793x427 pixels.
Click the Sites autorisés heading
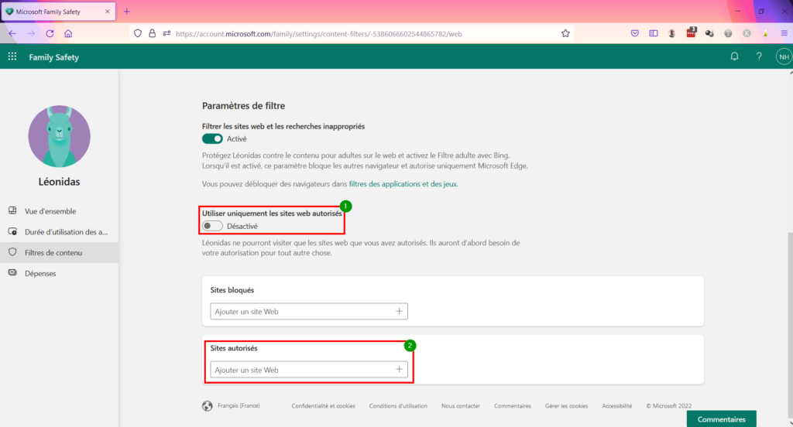tap(234, 348)
